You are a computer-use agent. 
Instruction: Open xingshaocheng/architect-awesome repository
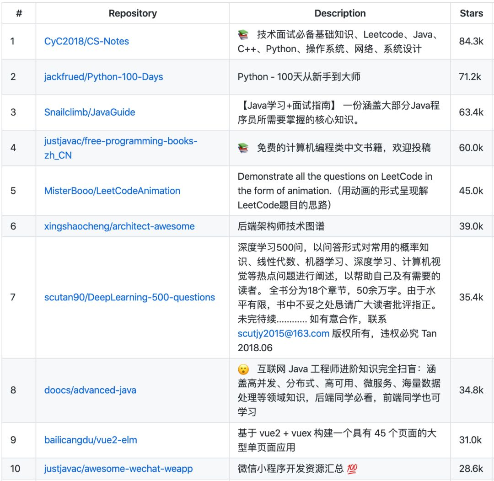(x=119, y=226)
